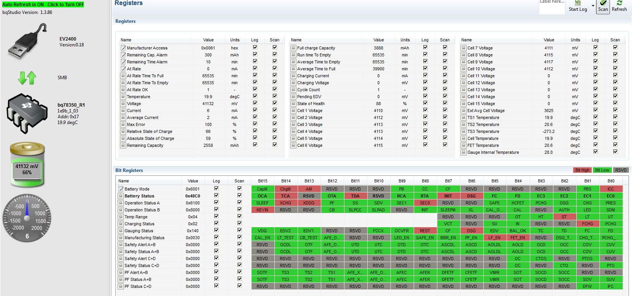
Task: Click the lock icon beside Pending EDV
Action: [x=293, y=97]
